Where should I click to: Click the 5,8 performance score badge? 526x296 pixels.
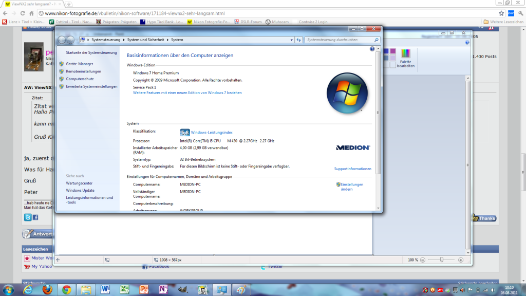pos(184,133)
